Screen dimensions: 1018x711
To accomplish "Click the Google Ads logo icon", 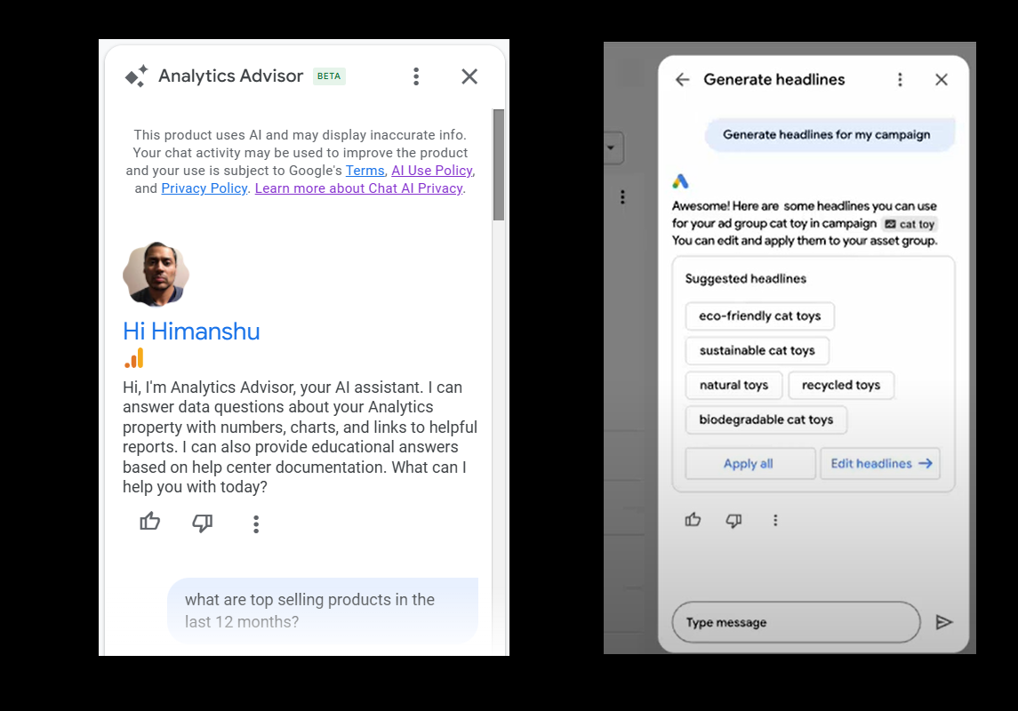I will 681,181.
